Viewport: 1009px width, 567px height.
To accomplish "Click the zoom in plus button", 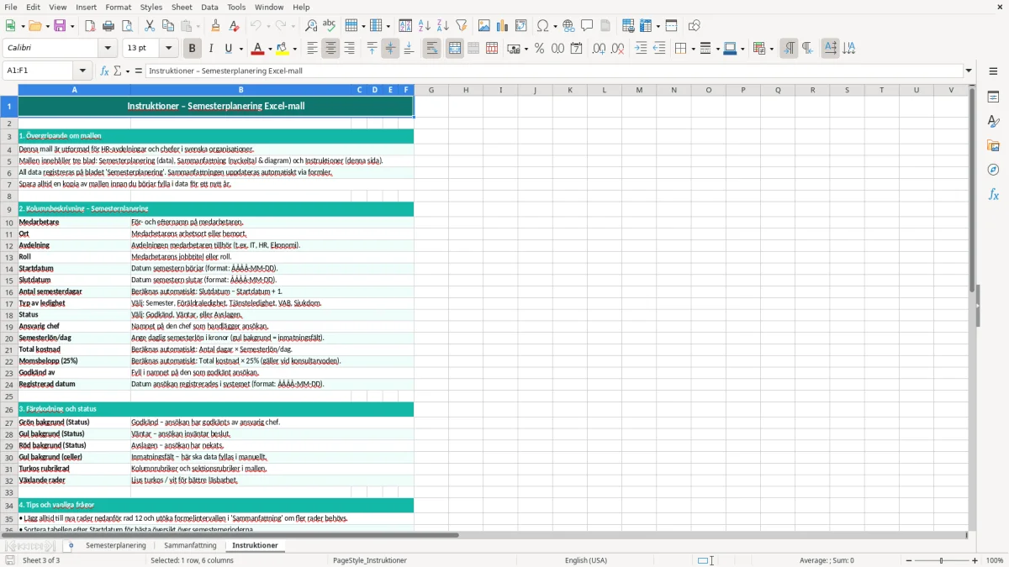I will (975, 560).
